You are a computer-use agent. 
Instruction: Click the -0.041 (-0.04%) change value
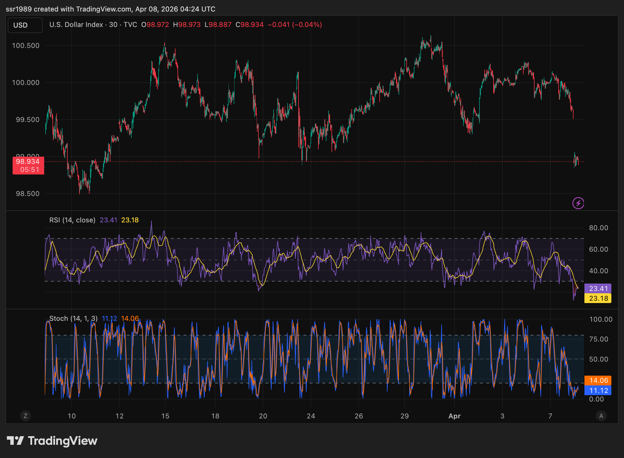click(295, 25)
